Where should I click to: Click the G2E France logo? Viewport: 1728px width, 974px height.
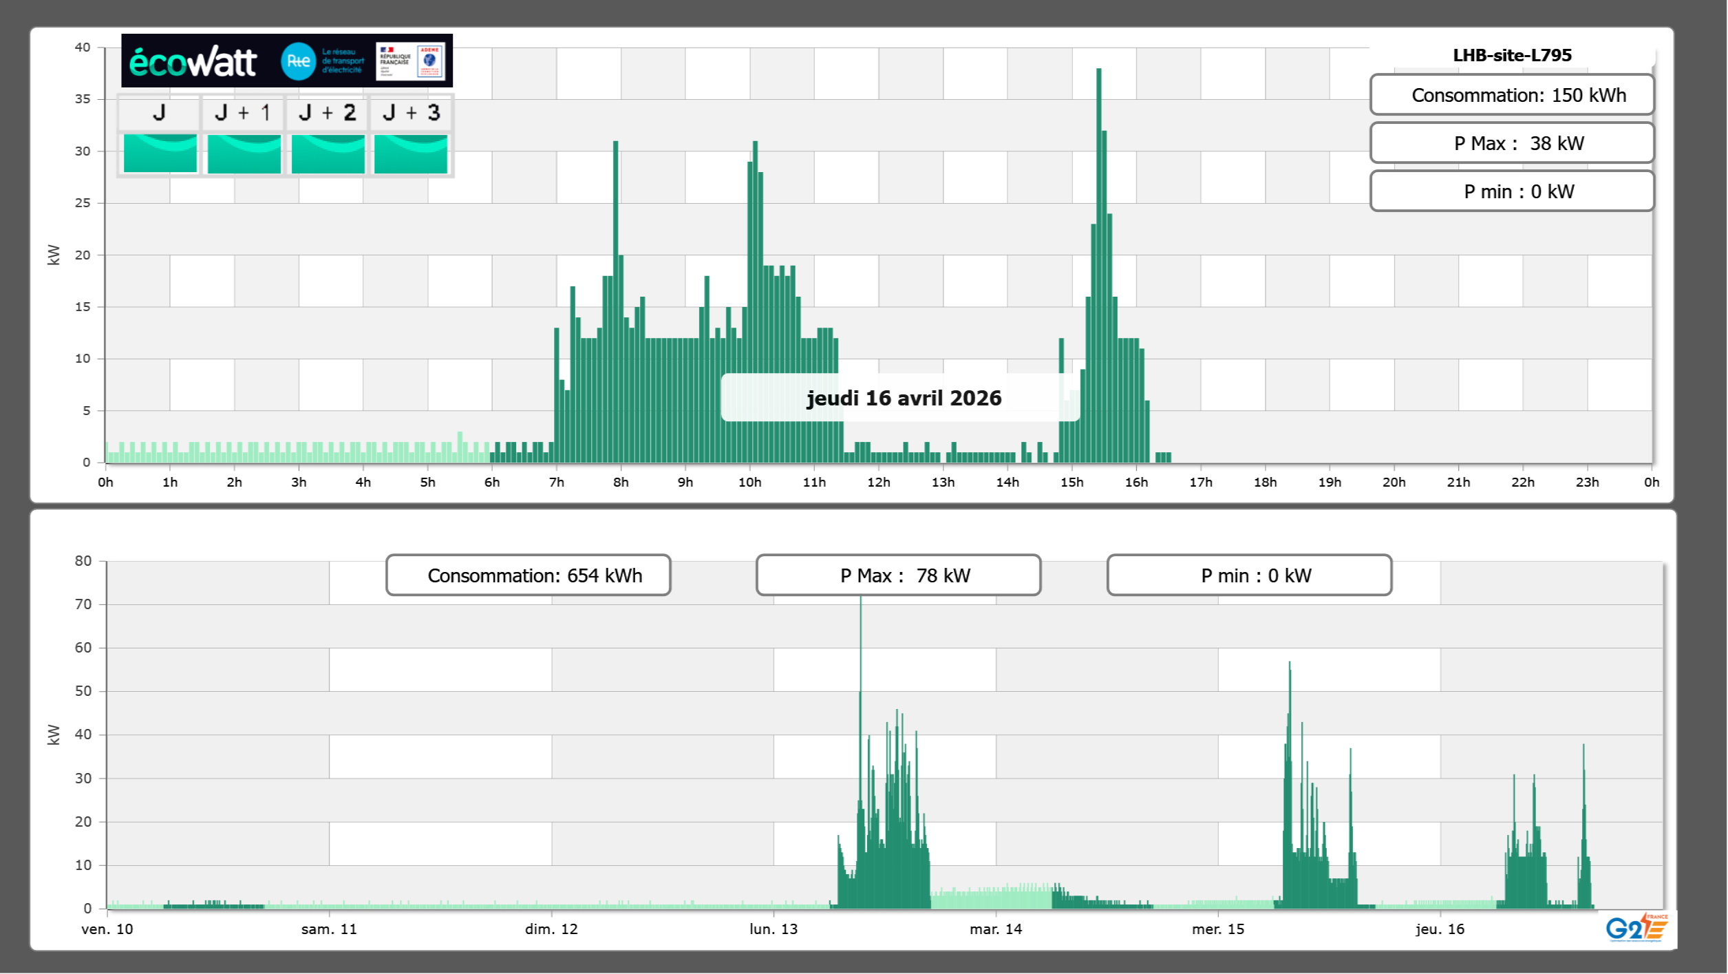(x=1636, y=928)
